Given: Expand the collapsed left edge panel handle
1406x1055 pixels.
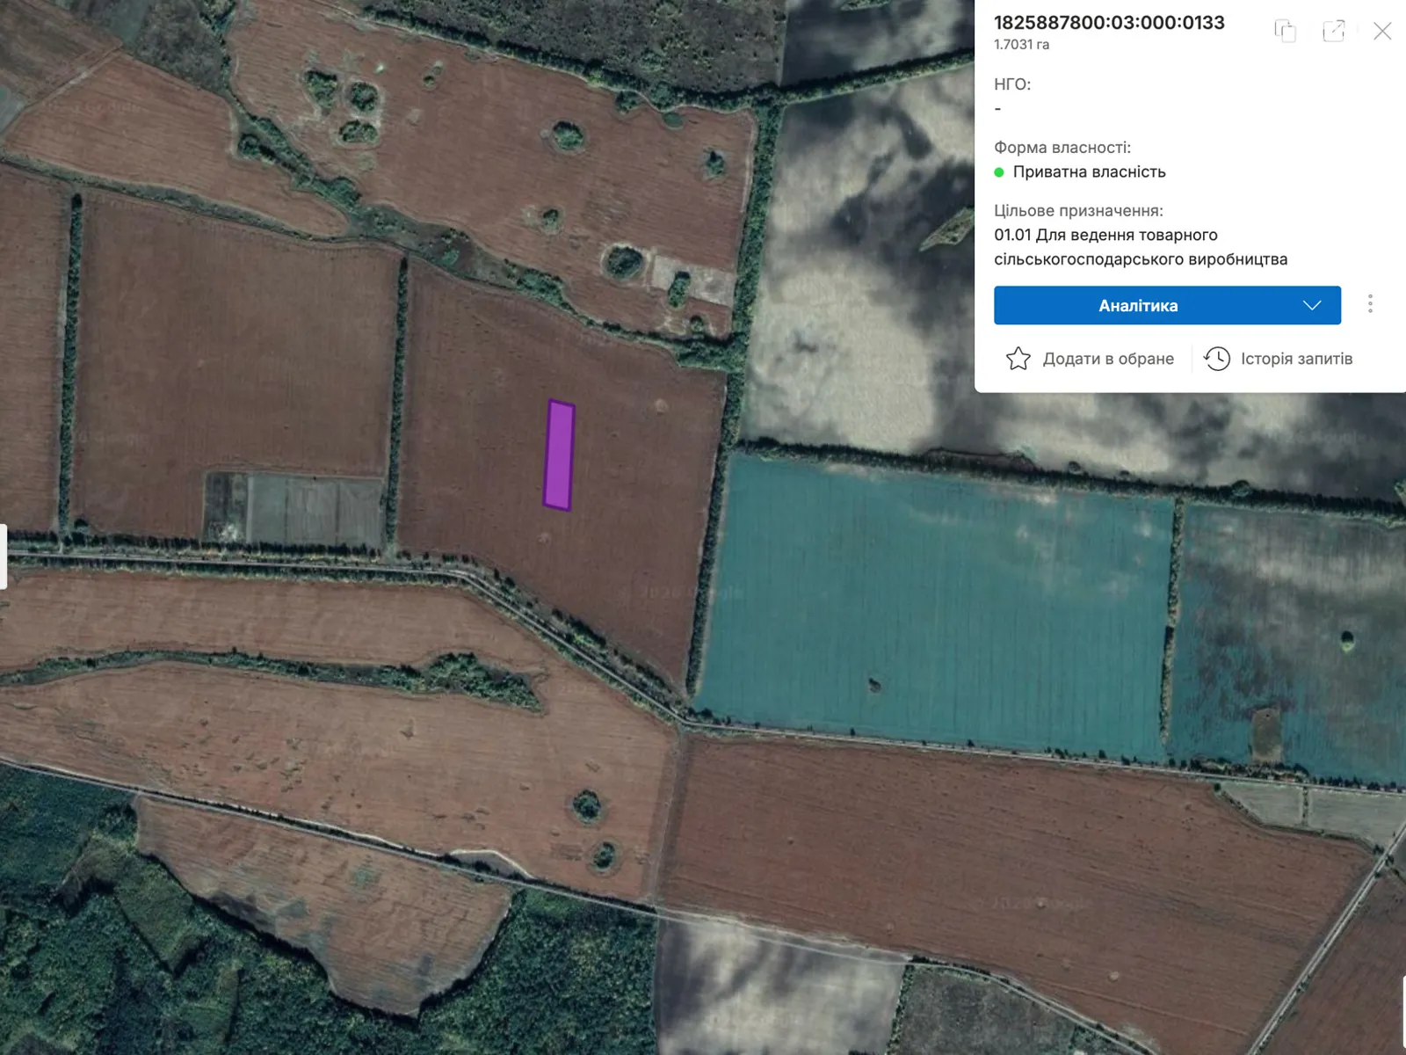Looking at the screenshot, I should (4, 557).
